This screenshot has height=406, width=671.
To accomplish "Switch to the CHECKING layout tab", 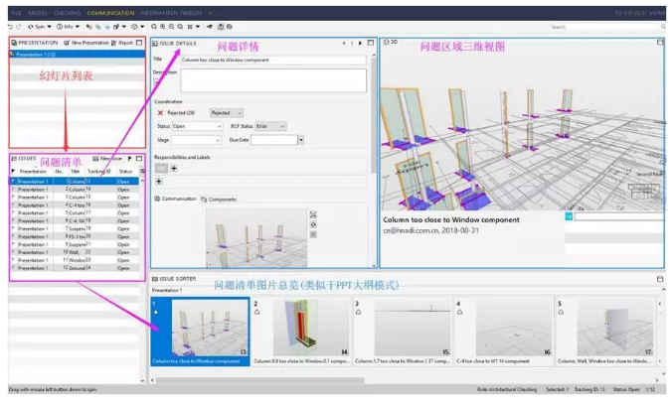I will pos(68,13).
